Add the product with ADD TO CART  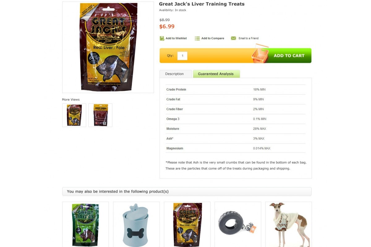[289, 56]
